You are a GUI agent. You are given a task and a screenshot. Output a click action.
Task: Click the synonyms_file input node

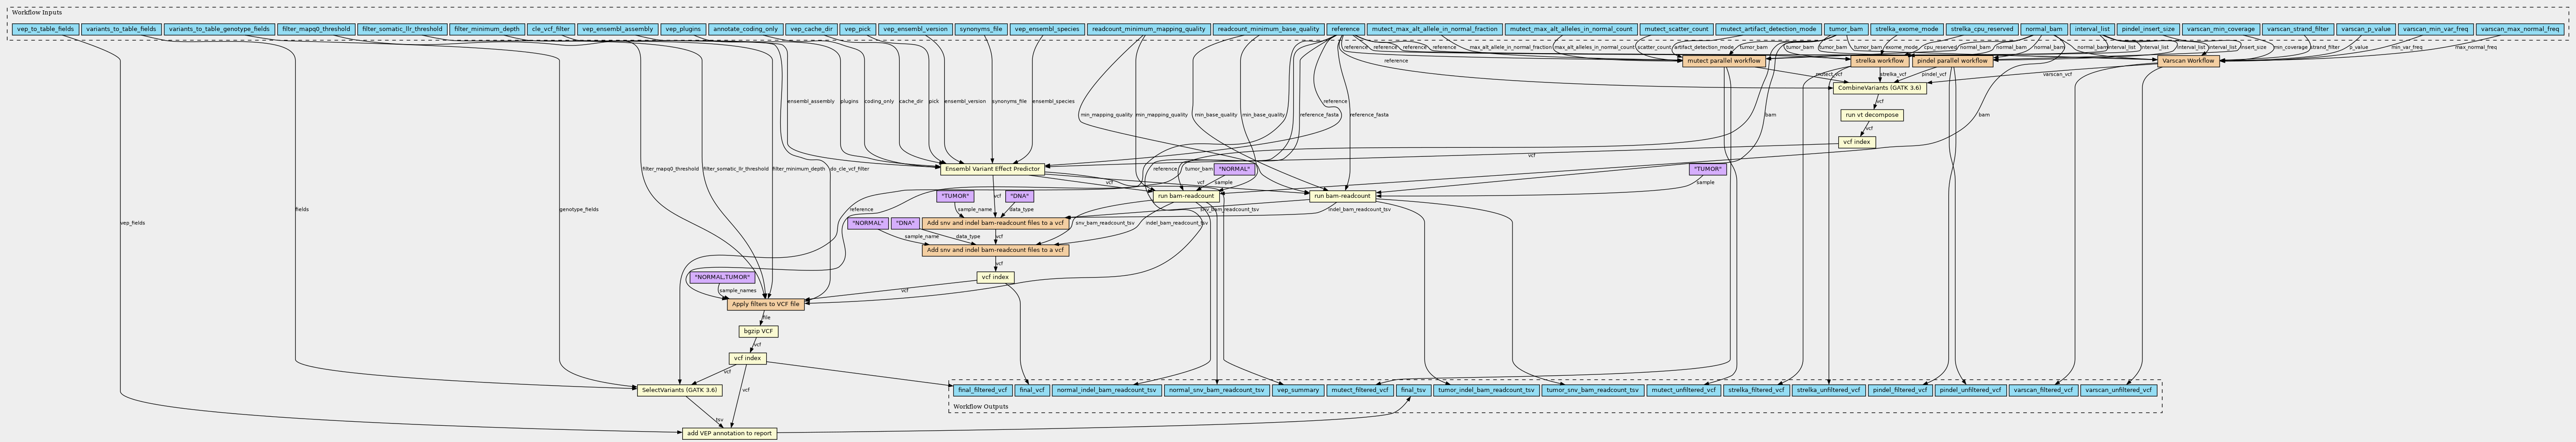[980, 30]
